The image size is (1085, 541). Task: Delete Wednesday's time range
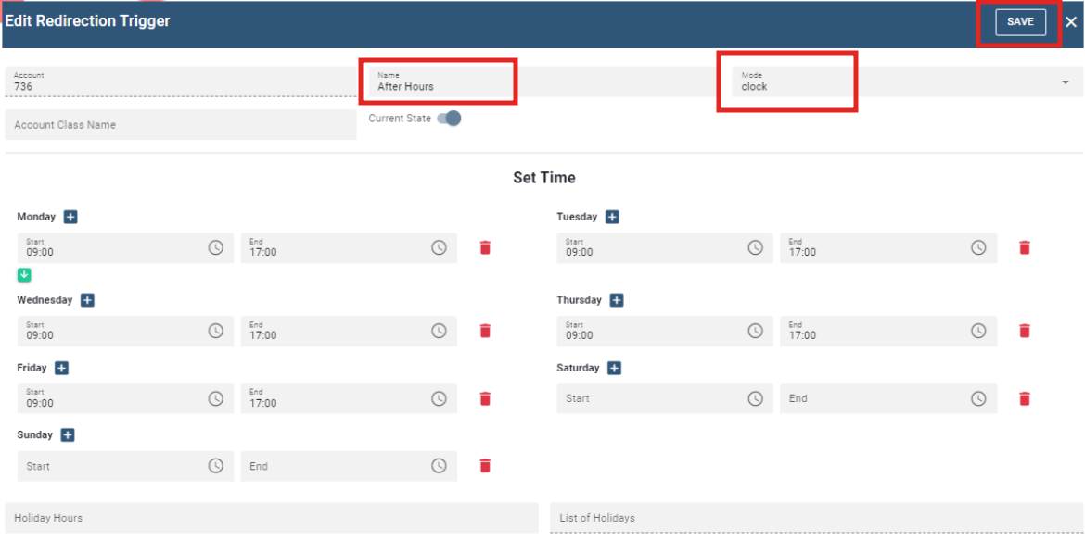click(x=485, y=331)
